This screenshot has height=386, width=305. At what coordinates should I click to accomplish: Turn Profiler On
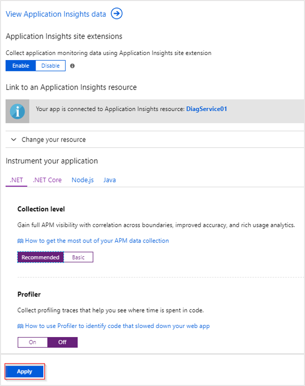tap(33, 342)
